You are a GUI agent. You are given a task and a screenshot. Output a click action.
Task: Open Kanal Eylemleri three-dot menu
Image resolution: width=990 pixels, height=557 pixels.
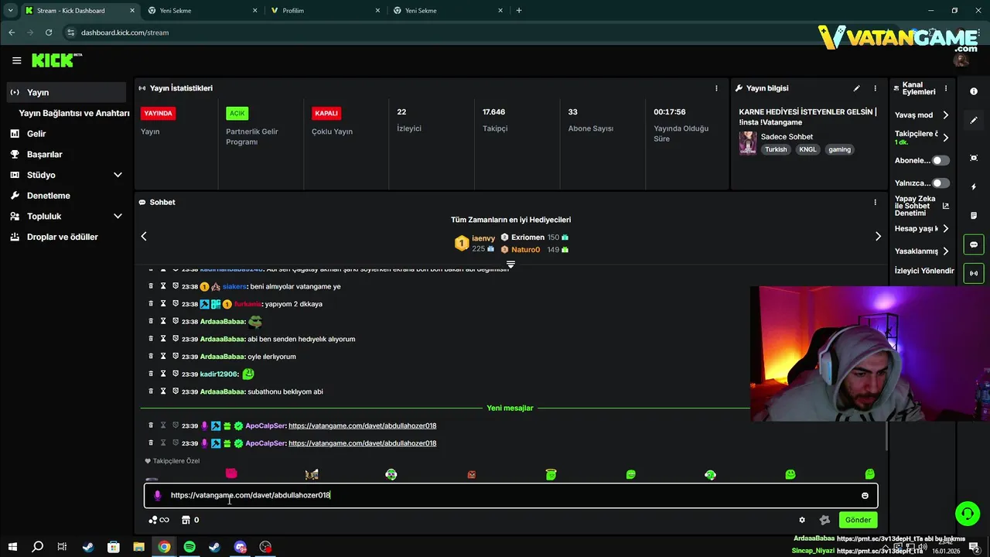coord(945,88)
